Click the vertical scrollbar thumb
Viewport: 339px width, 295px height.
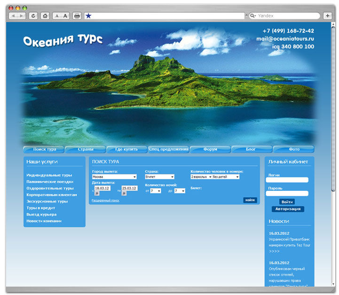(333, 108)
